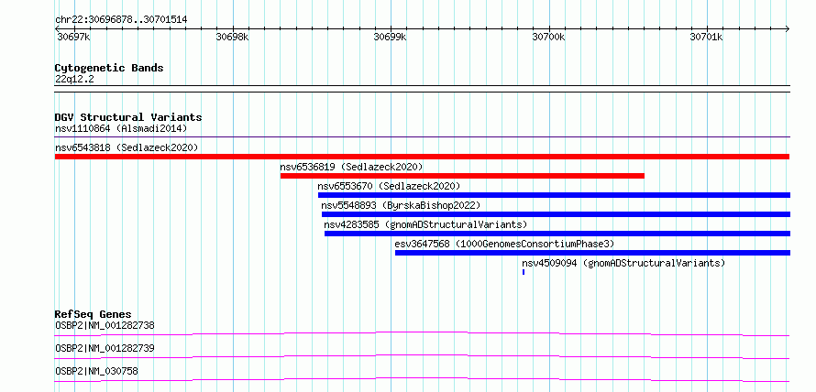Click the red nsv6536819 bar
The height and width of the screenshot is (392, 816).
462,176
